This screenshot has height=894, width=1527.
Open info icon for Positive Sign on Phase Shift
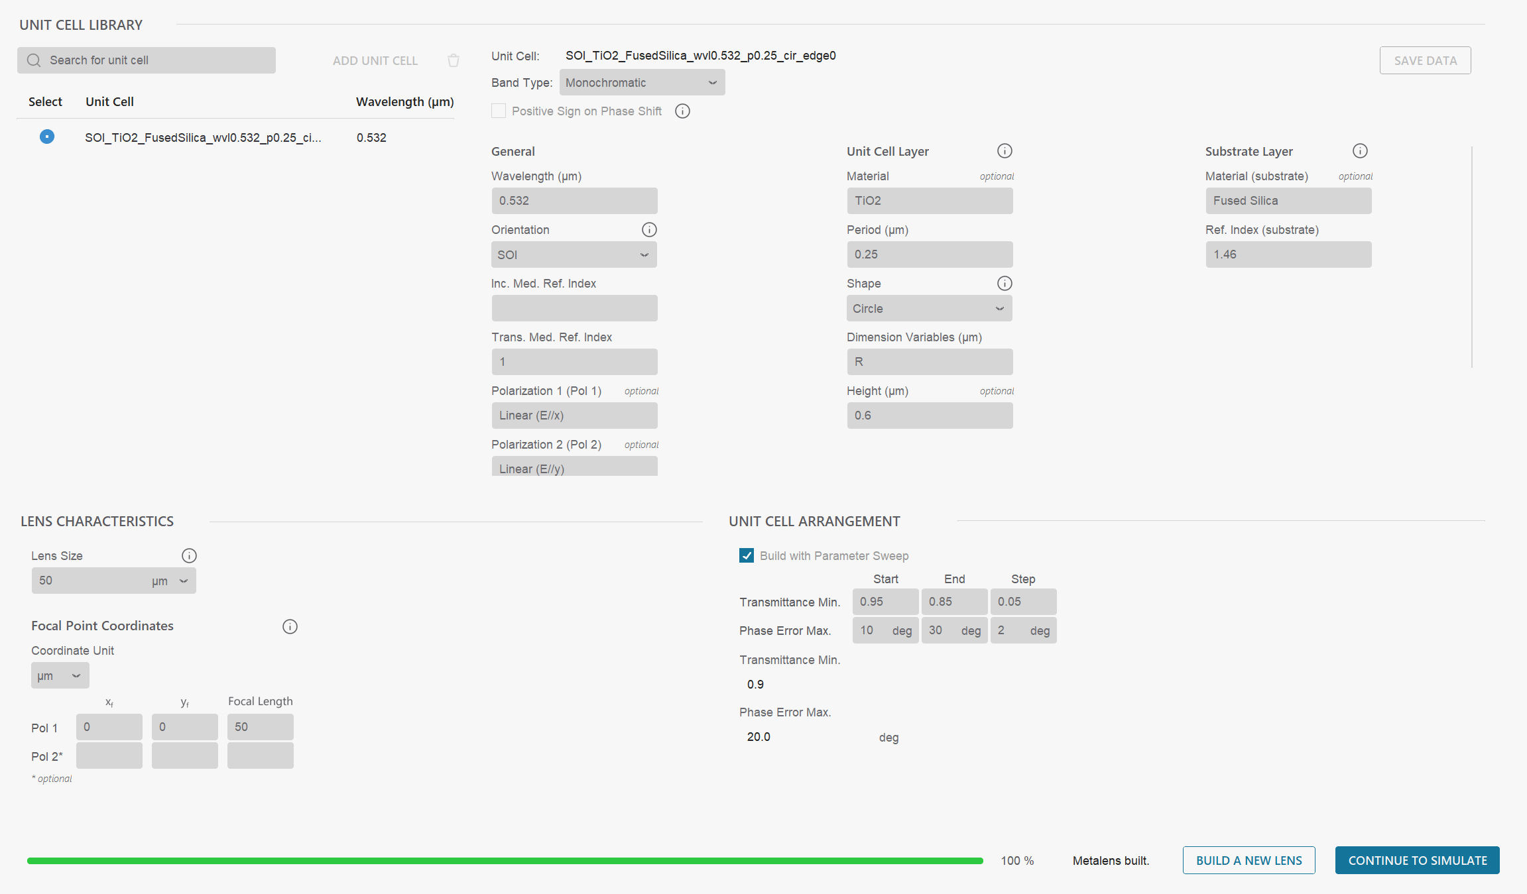click(x=682, y=111)
